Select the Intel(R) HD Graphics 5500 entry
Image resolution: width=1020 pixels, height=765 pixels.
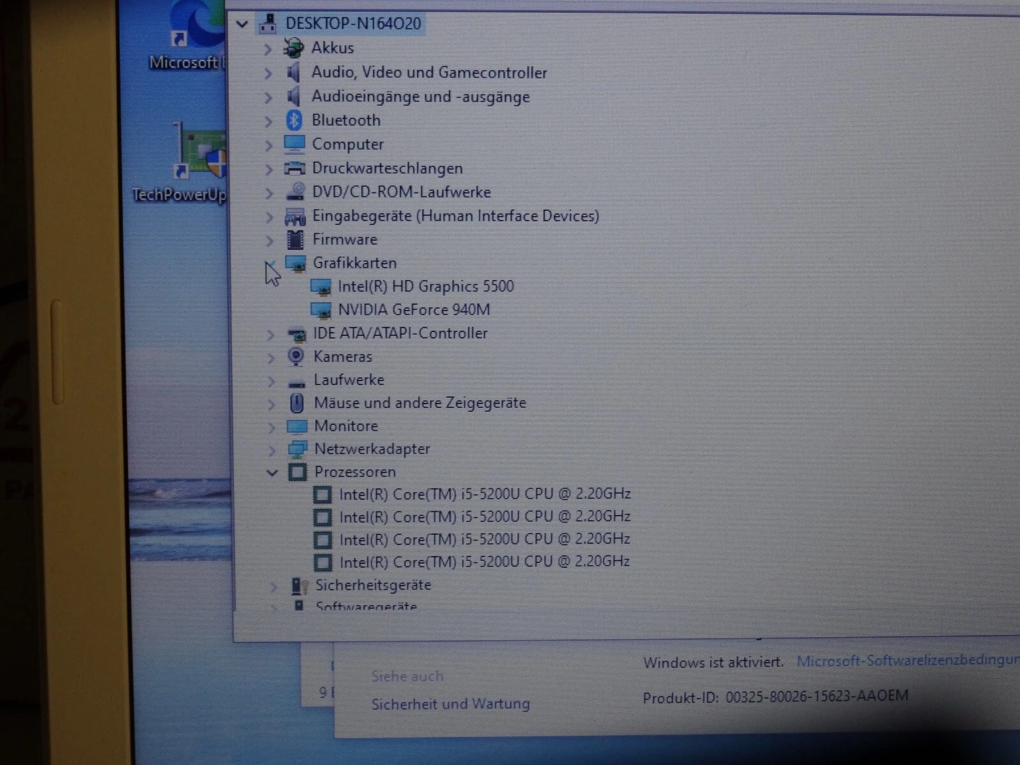426,286
